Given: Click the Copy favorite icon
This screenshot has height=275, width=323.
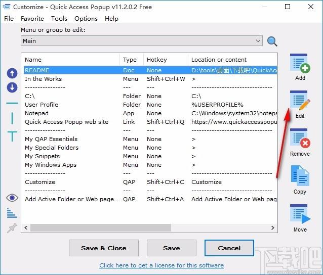Looking at the screenshot, I should pos(300,176).
